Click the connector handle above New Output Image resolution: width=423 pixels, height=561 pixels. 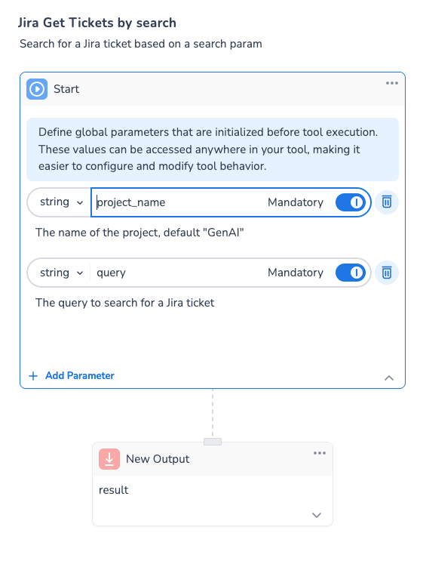point(213,442)
